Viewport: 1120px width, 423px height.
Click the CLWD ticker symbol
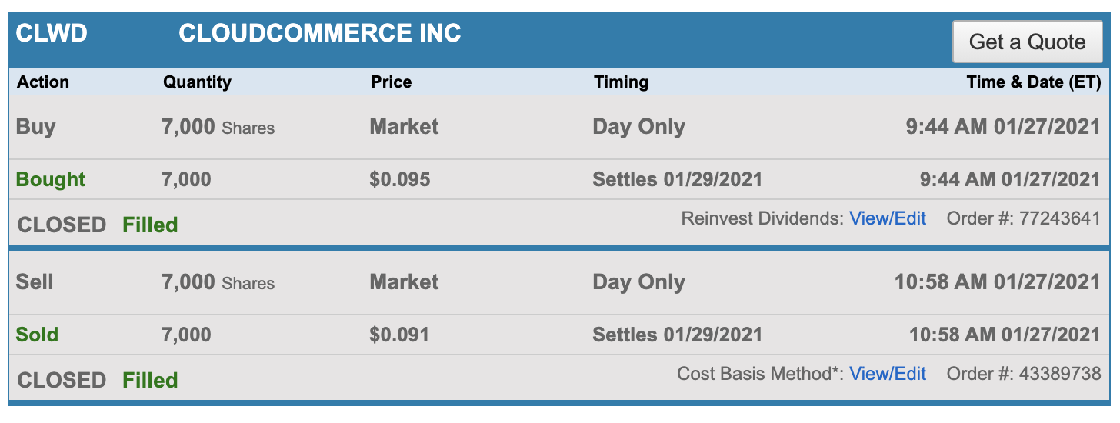point(52,33)
